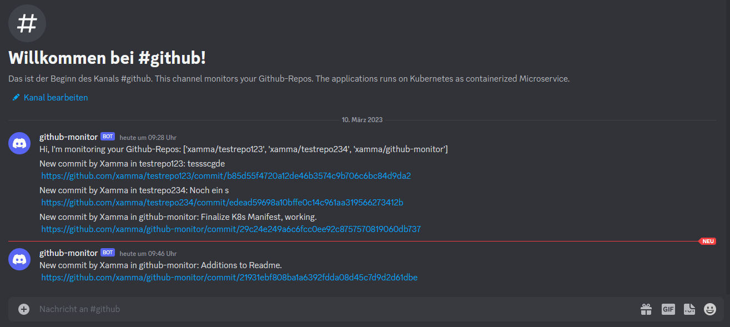Click timestamp heute um 09:46 Uhr

(148, 253)
